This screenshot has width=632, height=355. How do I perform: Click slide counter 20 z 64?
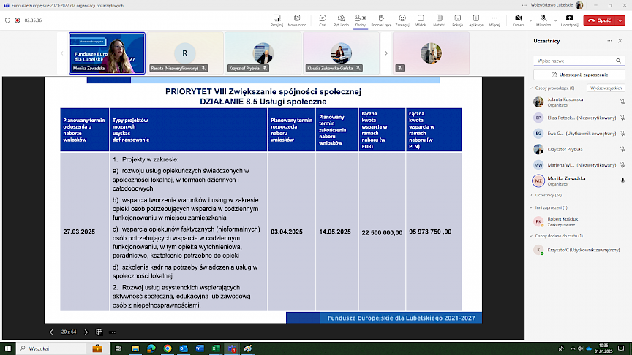pos(69,332)
